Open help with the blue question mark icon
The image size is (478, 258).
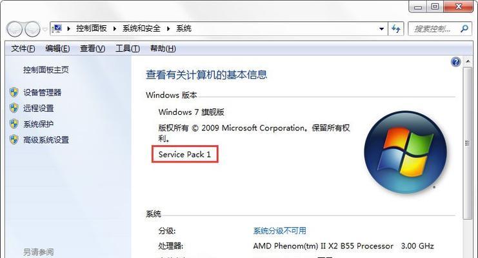point(455,62)
